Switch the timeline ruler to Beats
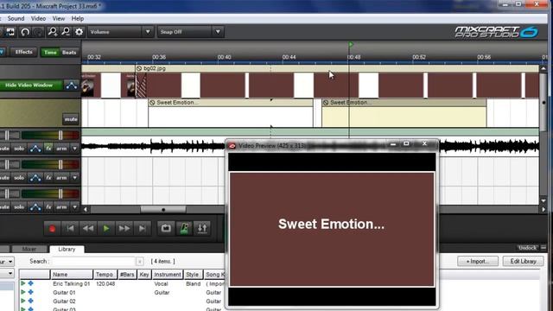Viewport: 553px width, 311px height. click(x=69, y=53)
